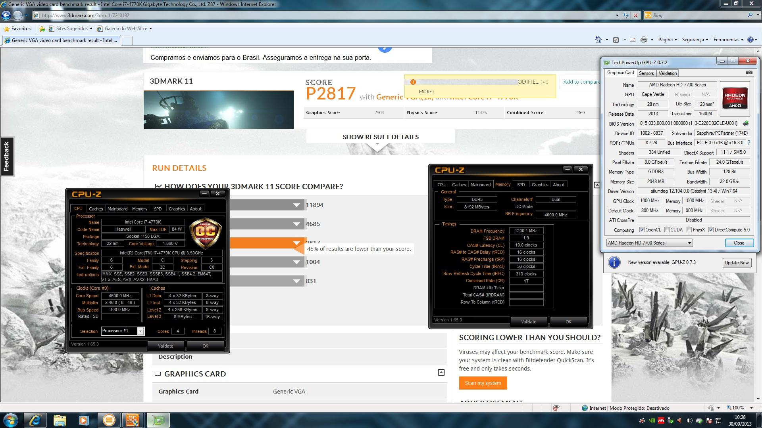This screenshot has height=428, width=762.
Task: Open the GPU-Z taskbar icon
Action: click(158, 420)
